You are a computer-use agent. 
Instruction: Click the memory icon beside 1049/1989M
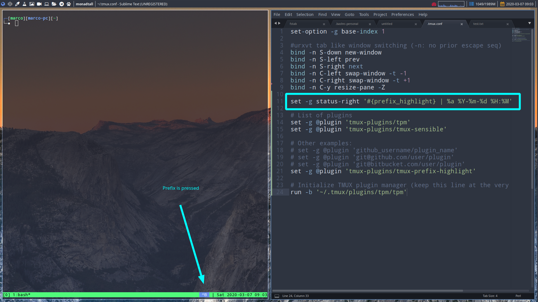point(472,4)
